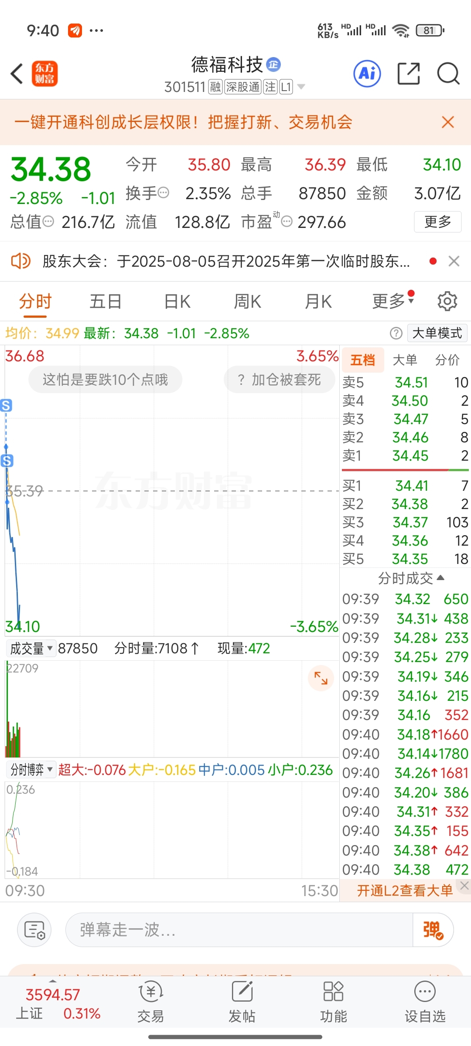Open 交易 trade icon in bottom bar

coord(150,1002)
